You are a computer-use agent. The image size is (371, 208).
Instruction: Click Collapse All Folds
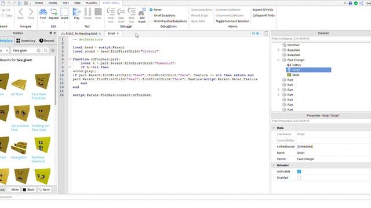(x=264, y=16)
